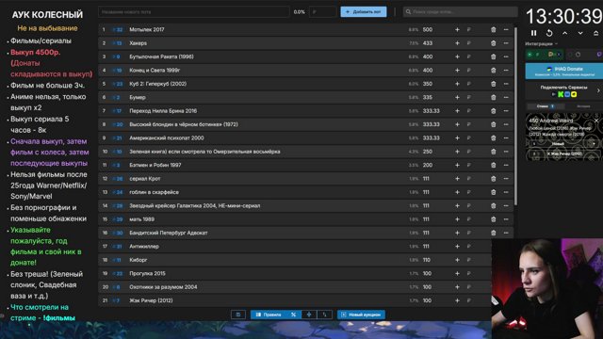The image size is (603, 339).
Task: Delete the Хакеры lot
Action: (494, 43)
